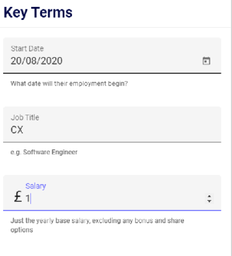This screenshot has height=256, width=232.
Task: Click the blue Salary label
Action: 35,186
